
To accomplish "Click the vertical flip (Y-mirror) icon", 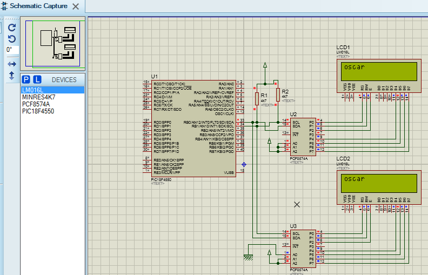I will tap(12, 76).
